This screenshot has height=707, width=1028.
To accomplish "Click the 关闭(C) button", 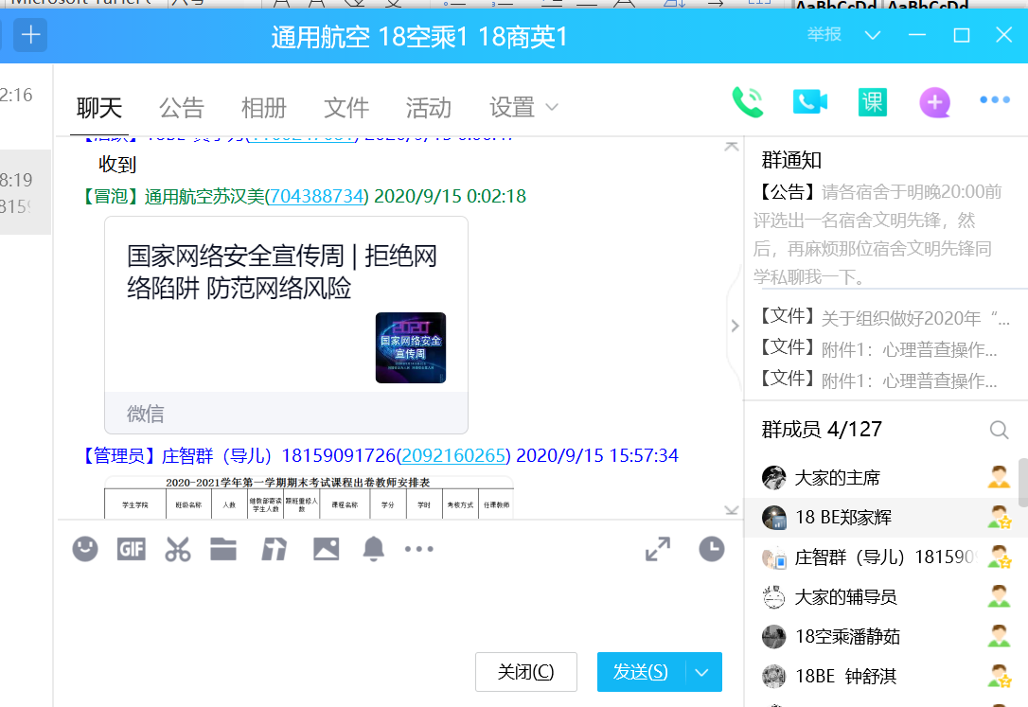I will 525,672.
